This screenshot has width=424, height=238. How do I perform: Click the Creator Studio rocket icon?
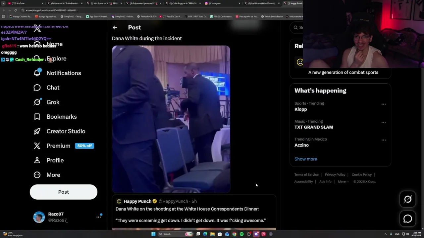37,131
